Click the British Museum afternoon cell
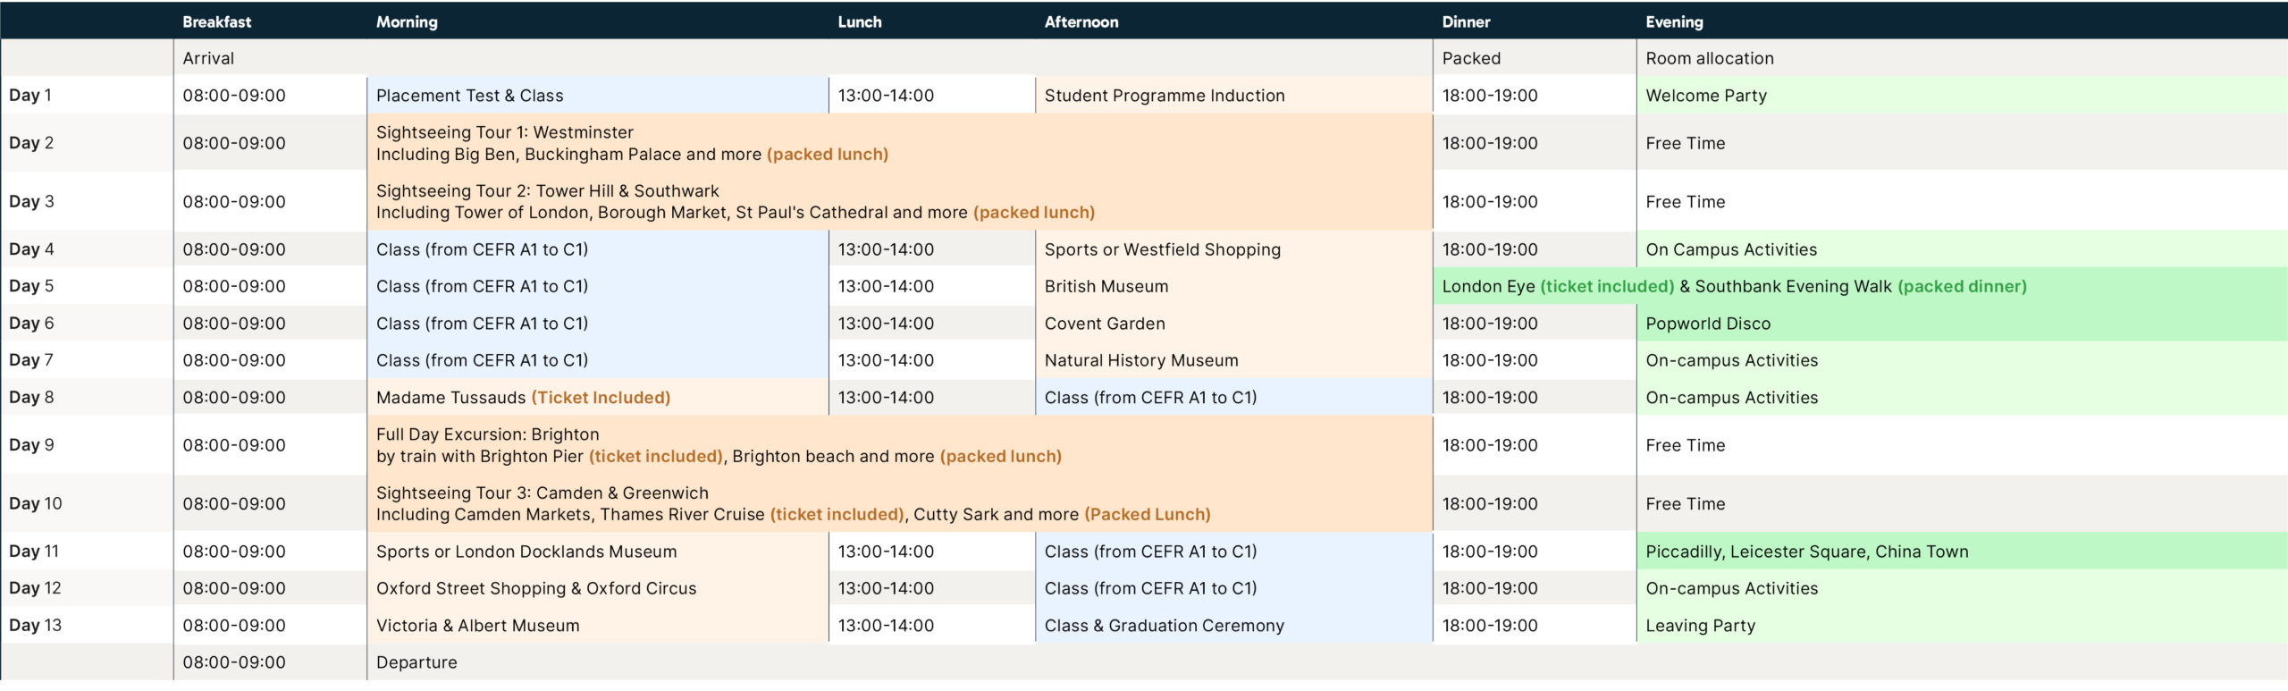 1106,287
